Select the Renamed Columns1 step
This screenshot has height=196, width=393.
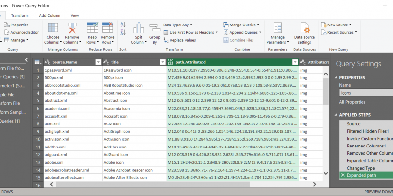tap(366, 146)
